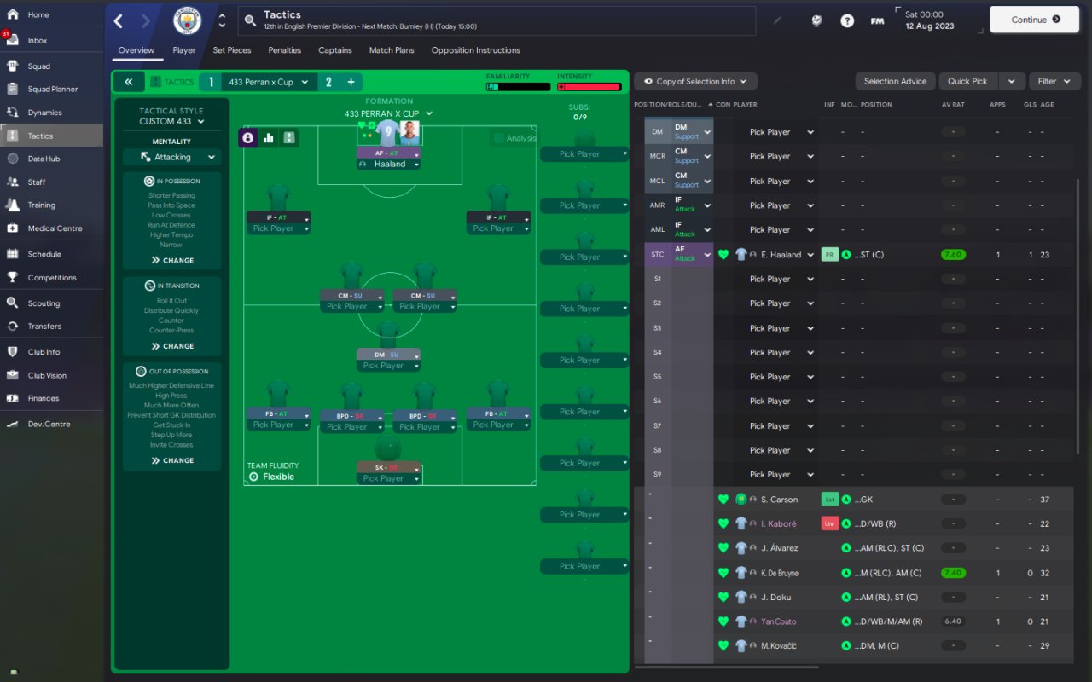Open the Home section icon in sidebar

[x=13, y=14]
